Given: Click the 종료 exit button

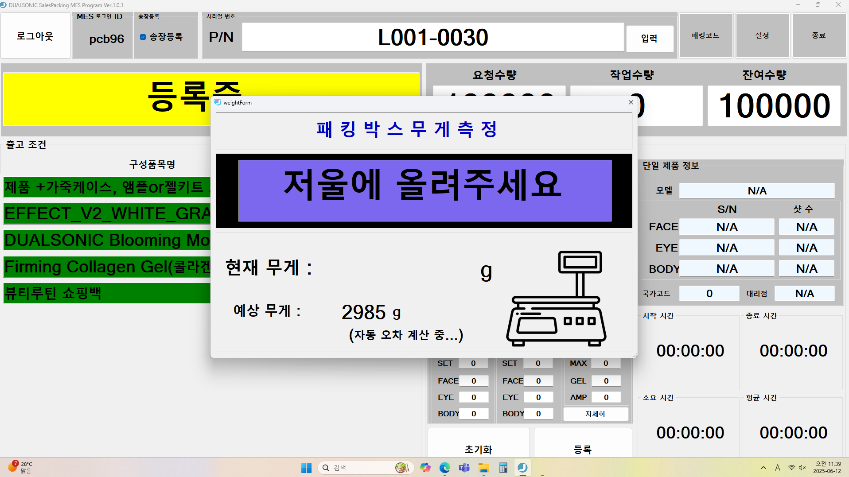Looking at the screenshot, I should (x=819, y=35).
